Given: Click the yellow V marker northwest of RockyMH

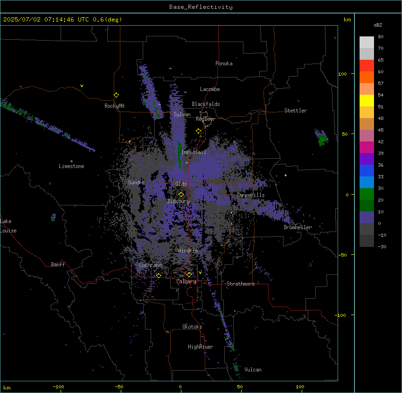Looking at the screenshot, I should (82, 86).
